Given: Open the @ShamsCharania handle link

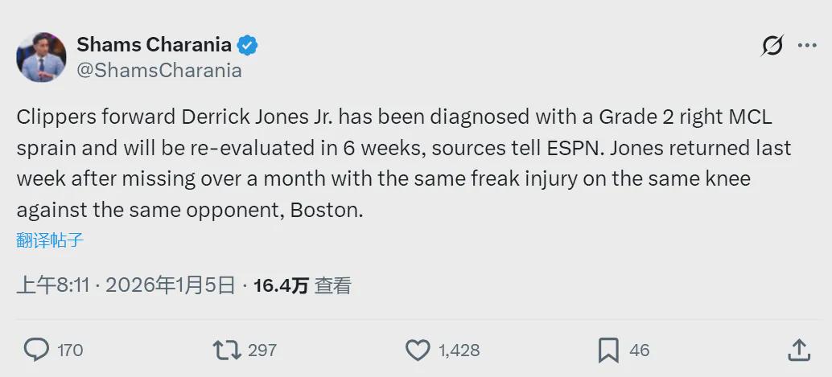Looking at the screenshot, I should point(159,70).
